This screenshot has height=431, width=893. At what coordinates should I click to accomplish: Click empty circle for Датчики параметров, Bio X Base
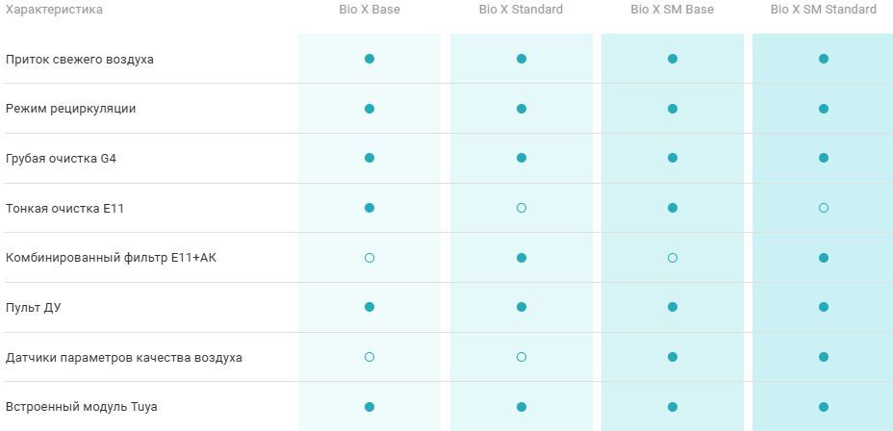(x=370, y=357)
